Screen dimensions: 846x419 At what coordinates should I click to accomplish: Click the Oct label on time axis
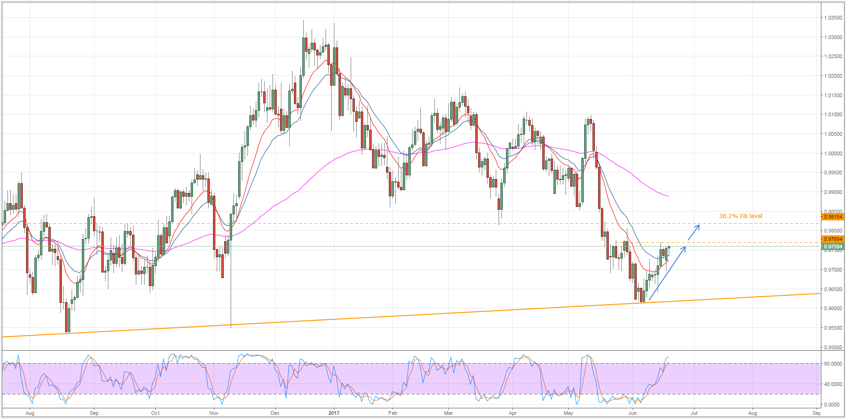[x=155, y=413]
